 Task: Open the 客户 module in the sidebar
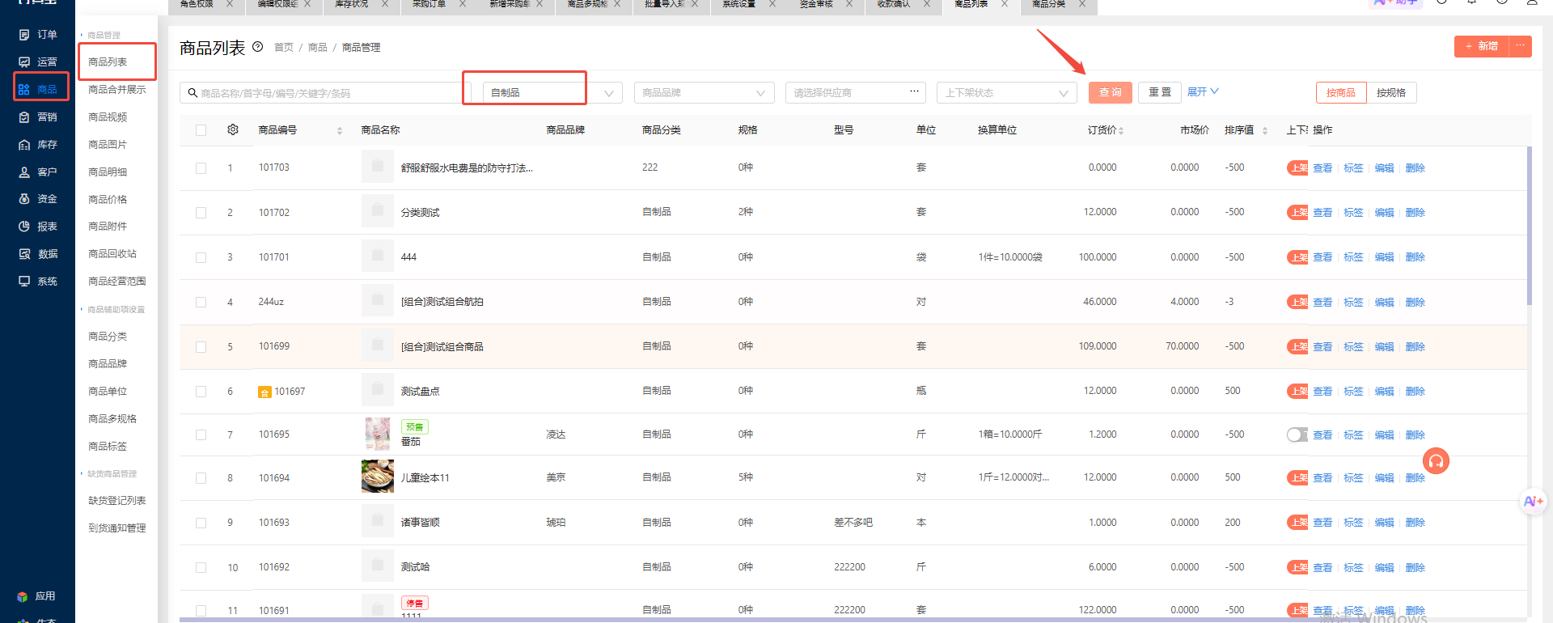(x=38, y=172)
